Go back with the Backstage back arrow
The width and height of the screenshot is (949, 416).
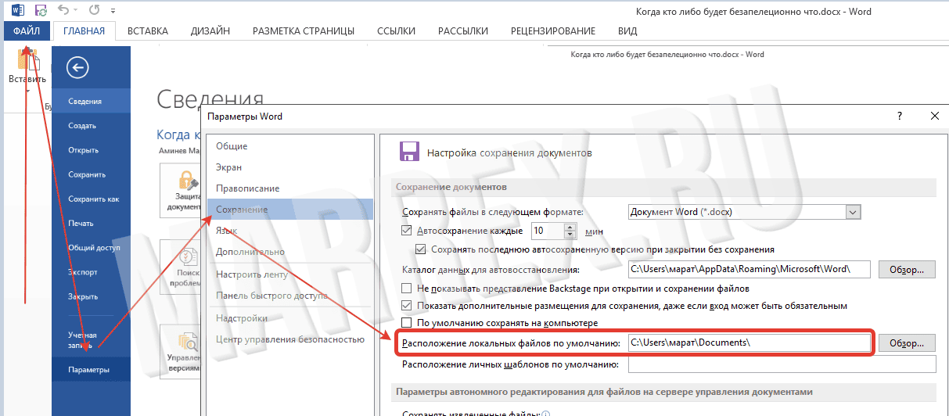(x=77, y=68)
